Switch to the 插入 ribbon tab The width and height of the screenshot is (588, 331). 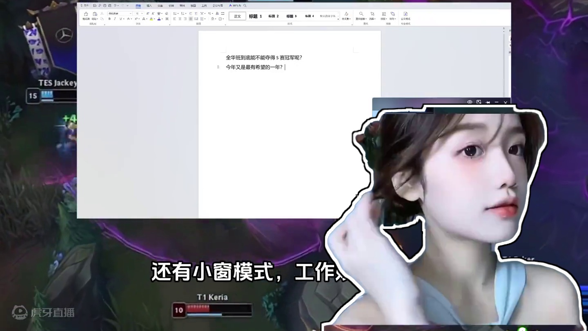(x=149, y=5)
